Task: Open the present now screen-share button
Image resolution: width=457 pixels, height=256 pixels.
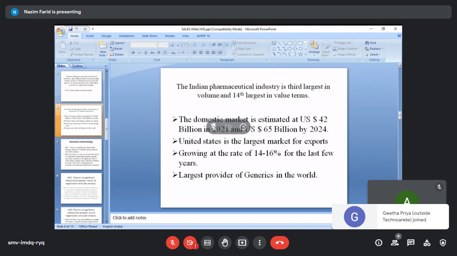Action: (x=242, y=243)
